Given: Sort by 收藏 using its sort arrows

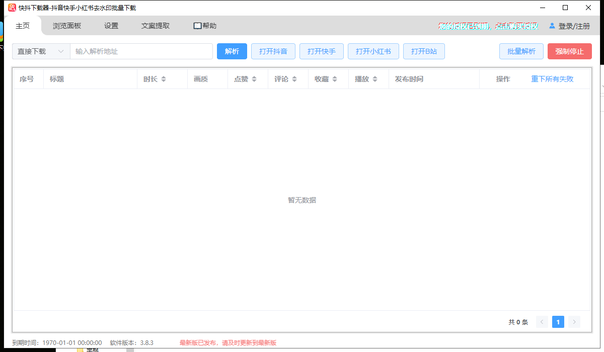Looking at the screenshot, I should (335, 79).
